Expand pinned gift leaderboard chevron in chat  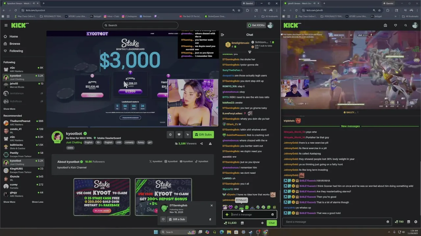coord(250,52)
